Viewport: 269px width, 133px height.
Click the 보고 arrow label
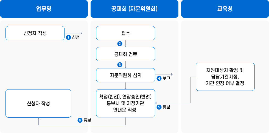click(166, 78)
